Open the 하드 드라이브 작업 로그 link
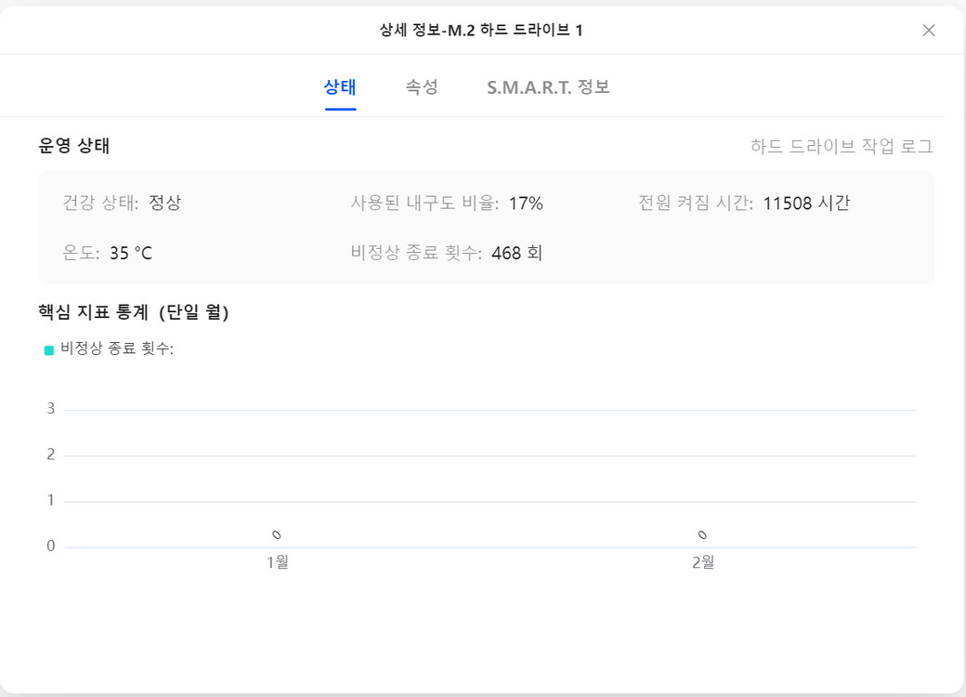The image size is (966, 697). coord(842,146)
